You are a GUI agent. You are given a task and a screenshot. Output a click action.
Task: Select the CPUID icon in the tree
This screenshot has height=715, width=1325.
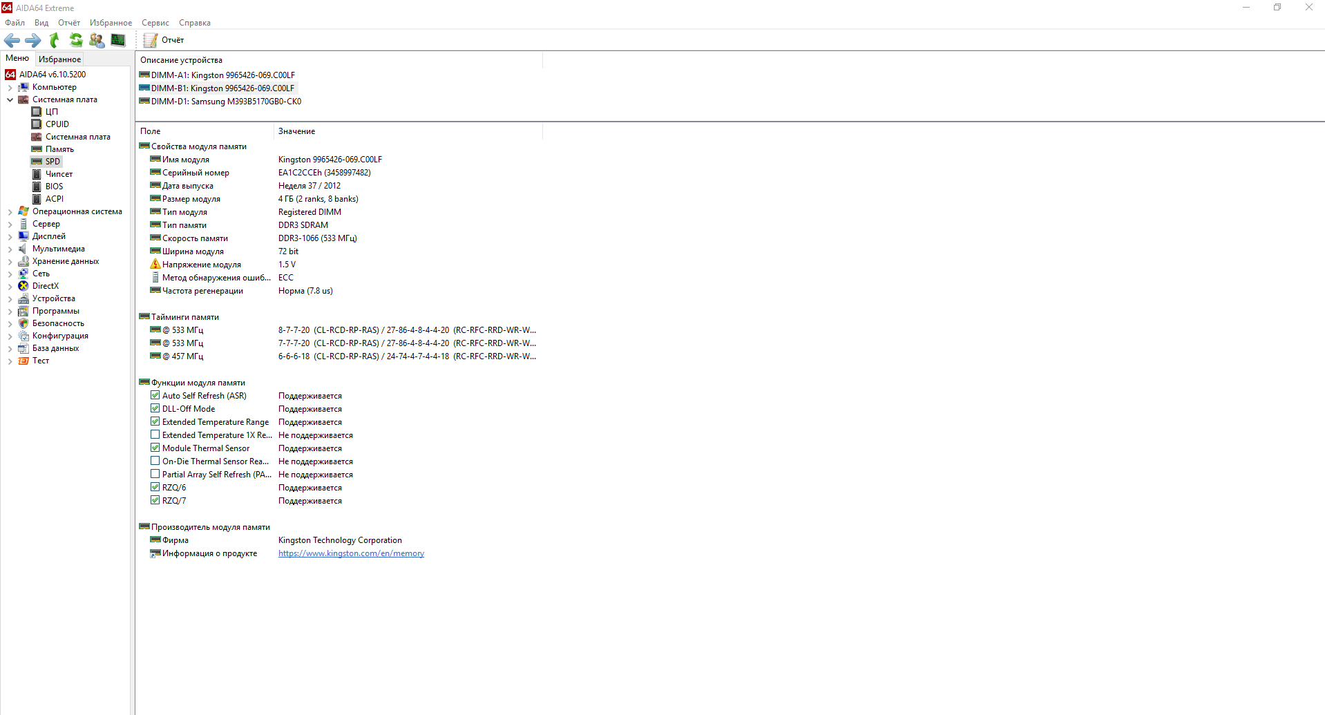[37, 124]
